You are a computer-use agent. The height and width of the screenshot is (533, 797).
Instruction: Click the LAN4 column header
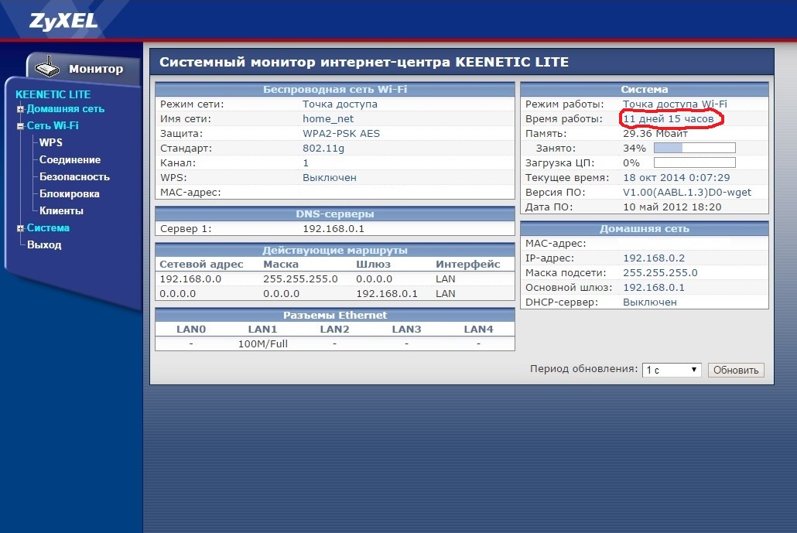point(478,330)
